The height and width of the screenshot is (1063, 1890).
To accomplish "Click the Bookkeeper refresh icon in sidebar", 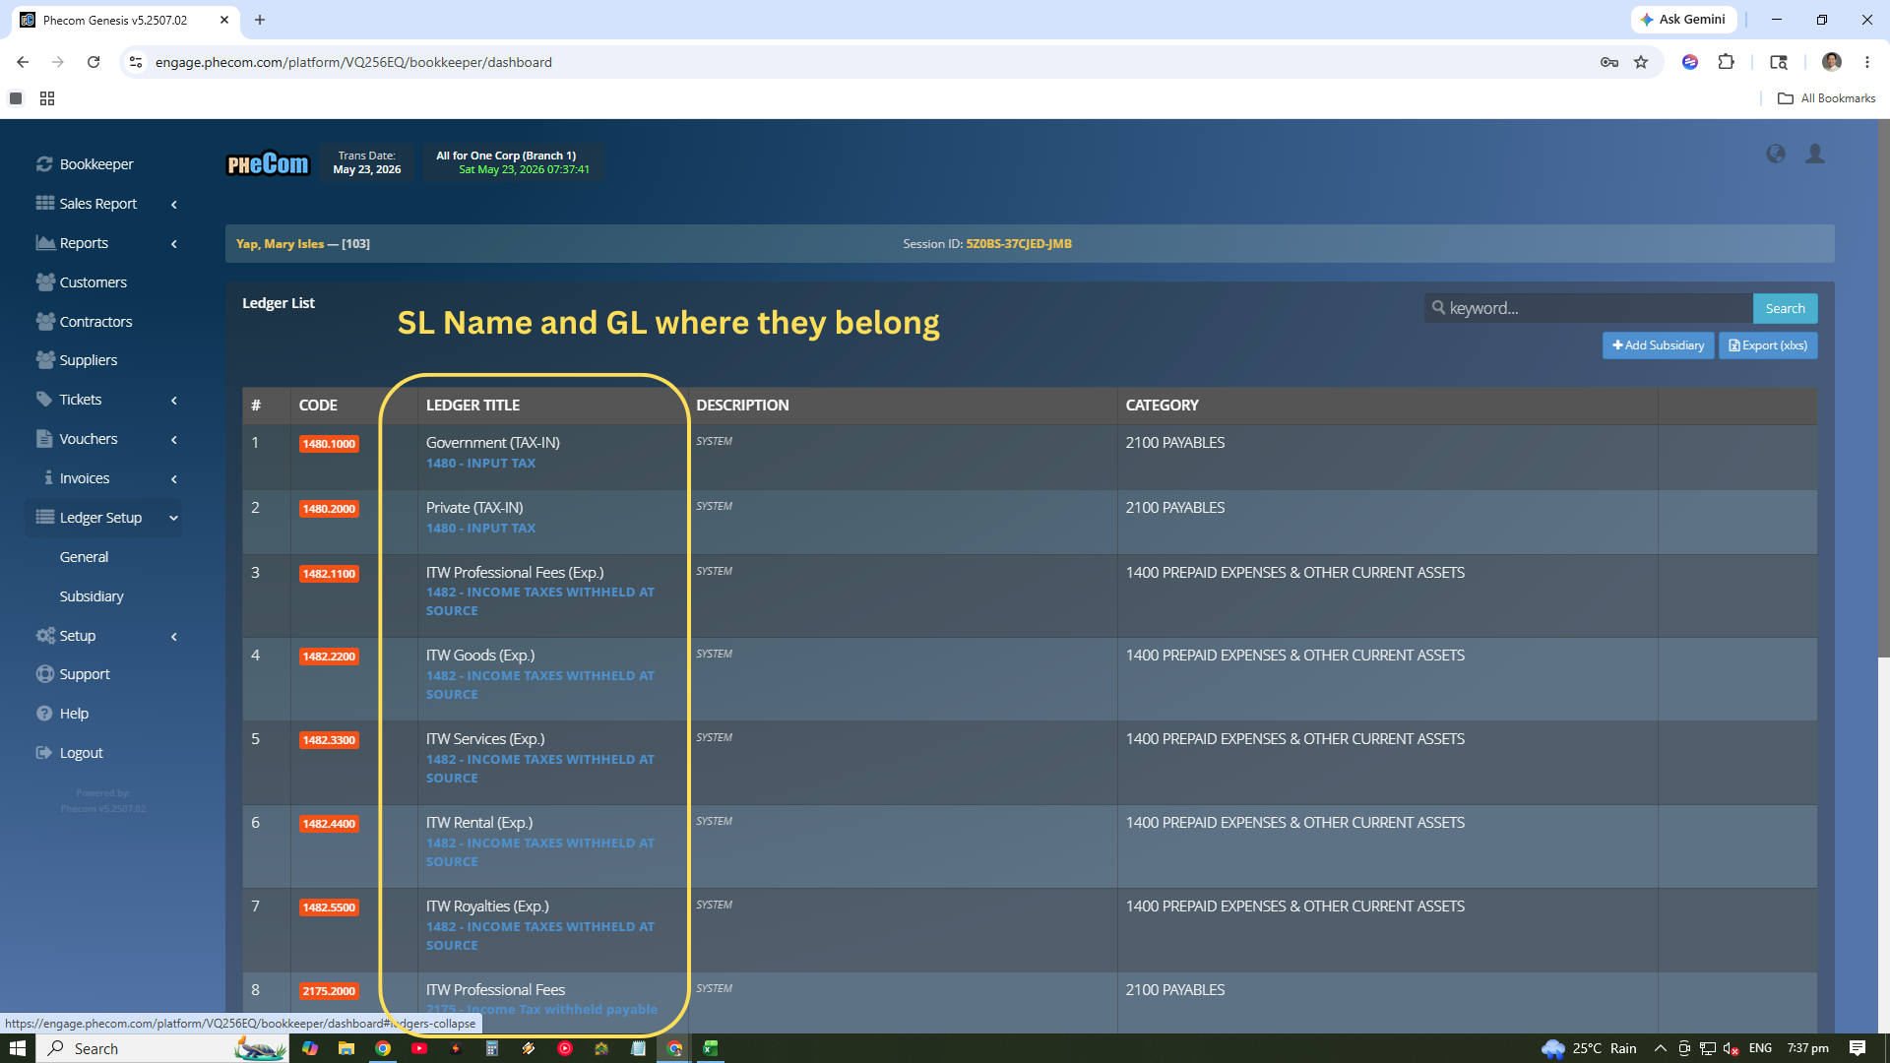I will (x=44, y=164).
